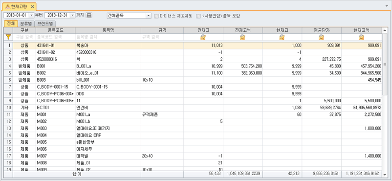Sort by 규격 column header
The height and width of the screenshot is (181, 392).
[162, 30]
